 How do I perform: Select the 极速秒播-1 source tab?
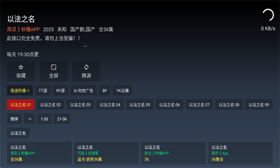coord(20,91)
